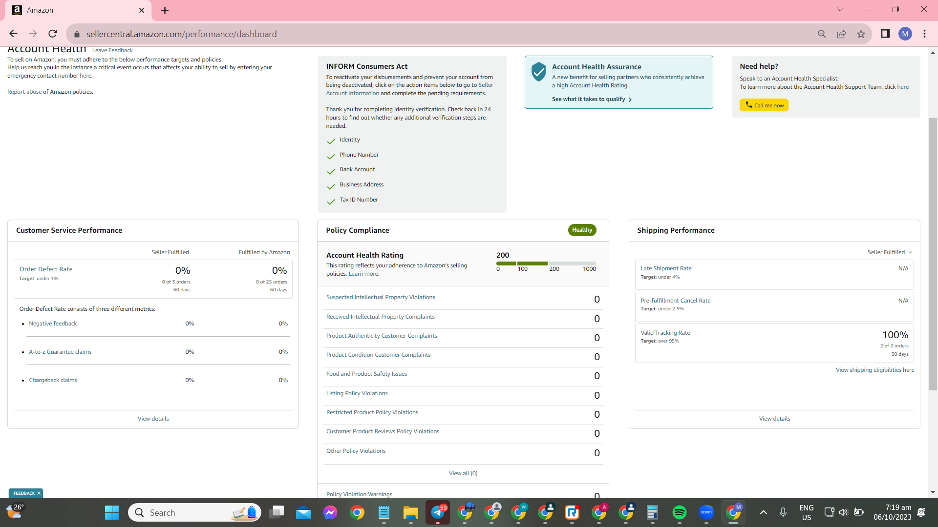Image resolution: width=938 pixels, height=527 pixels.
Task: Click View all (0) policy link
Action: (463, 473)
